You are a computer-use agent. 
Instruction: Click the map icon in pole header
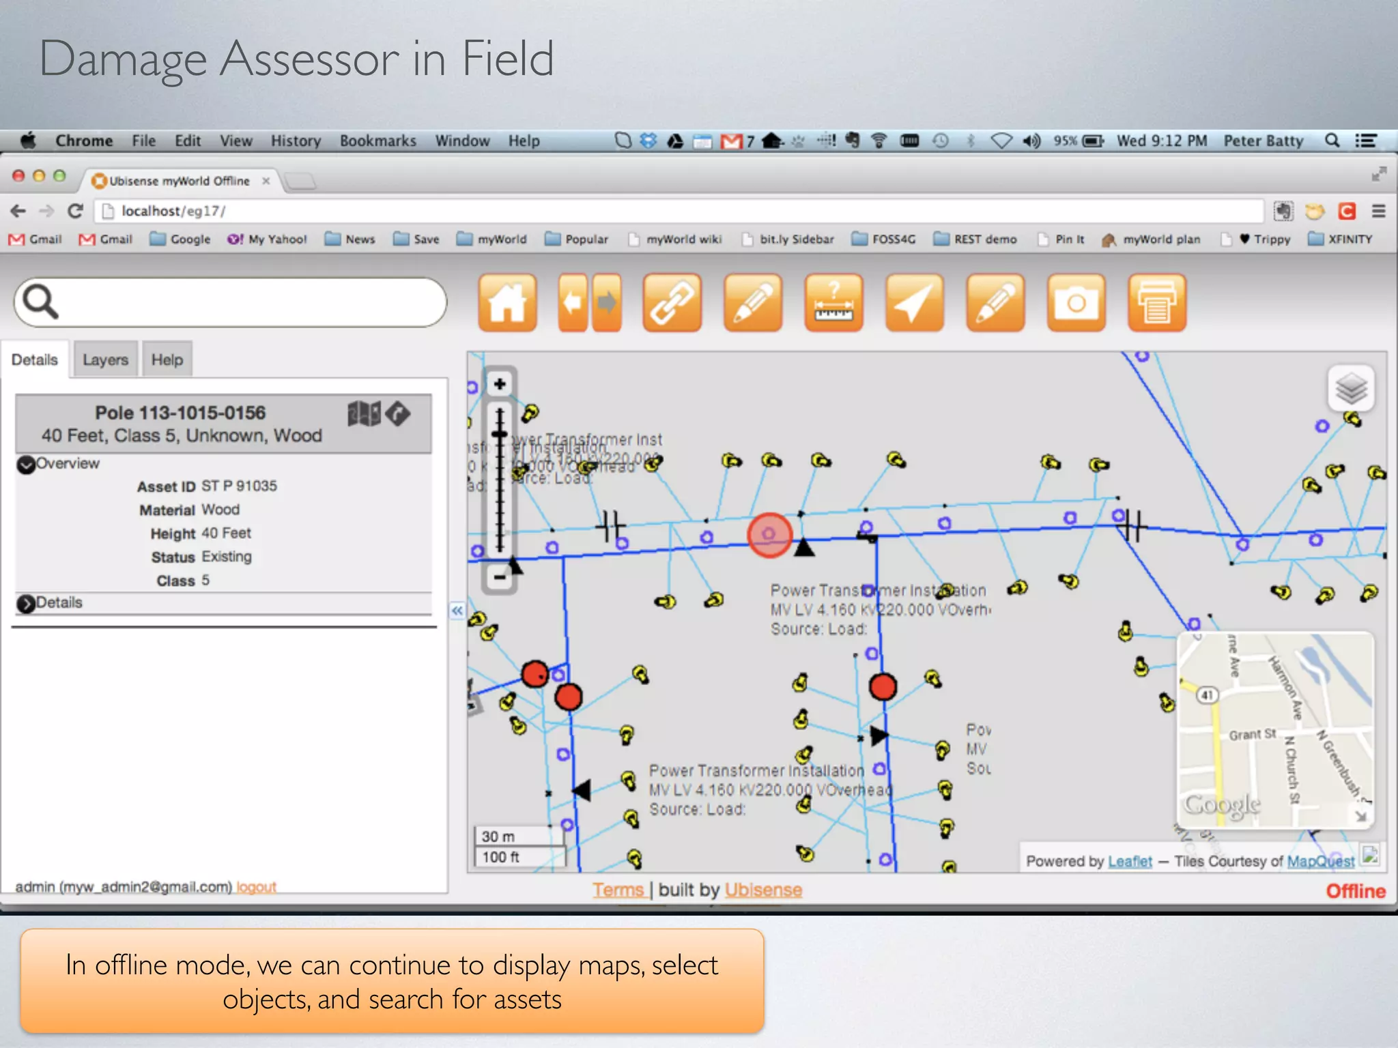click(x=364, y=413)
